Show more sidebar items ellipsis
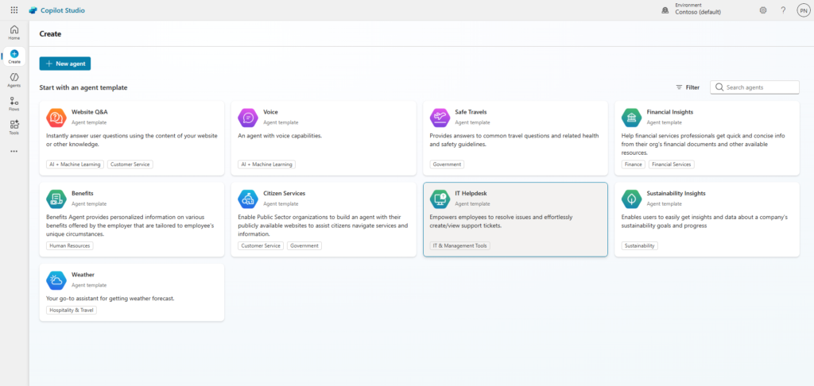 coord(14,152)
